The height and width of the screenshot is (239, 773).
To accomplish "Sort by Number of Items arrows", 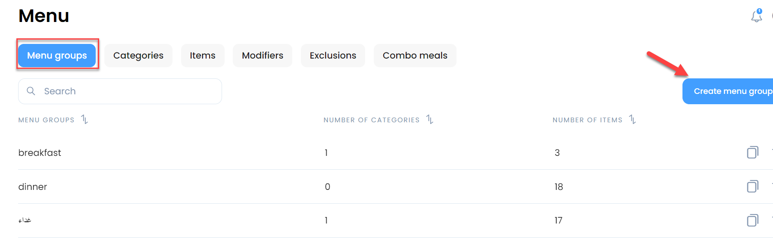I will point(632,120).
